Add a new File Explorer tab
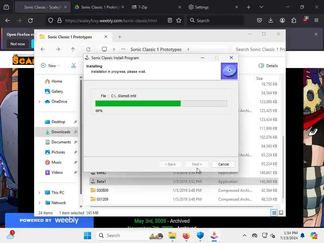Viewport: 324px width, 243px height. click(x=120, y=37)
